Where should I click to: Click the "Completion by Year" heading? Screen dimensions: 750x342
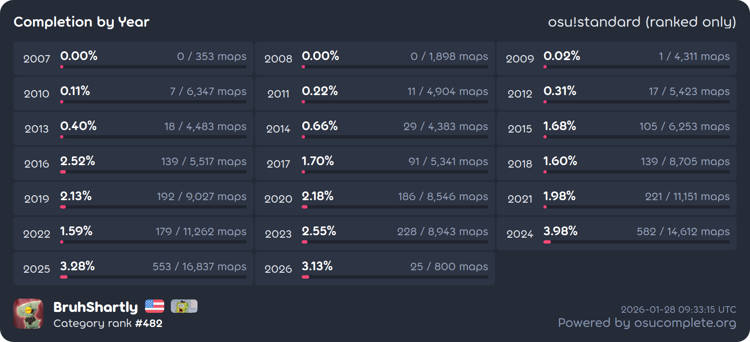click(x=82, y=22)
